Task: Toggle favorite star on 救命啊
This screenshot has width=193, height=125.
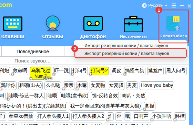Action: [x=12, y=74]
